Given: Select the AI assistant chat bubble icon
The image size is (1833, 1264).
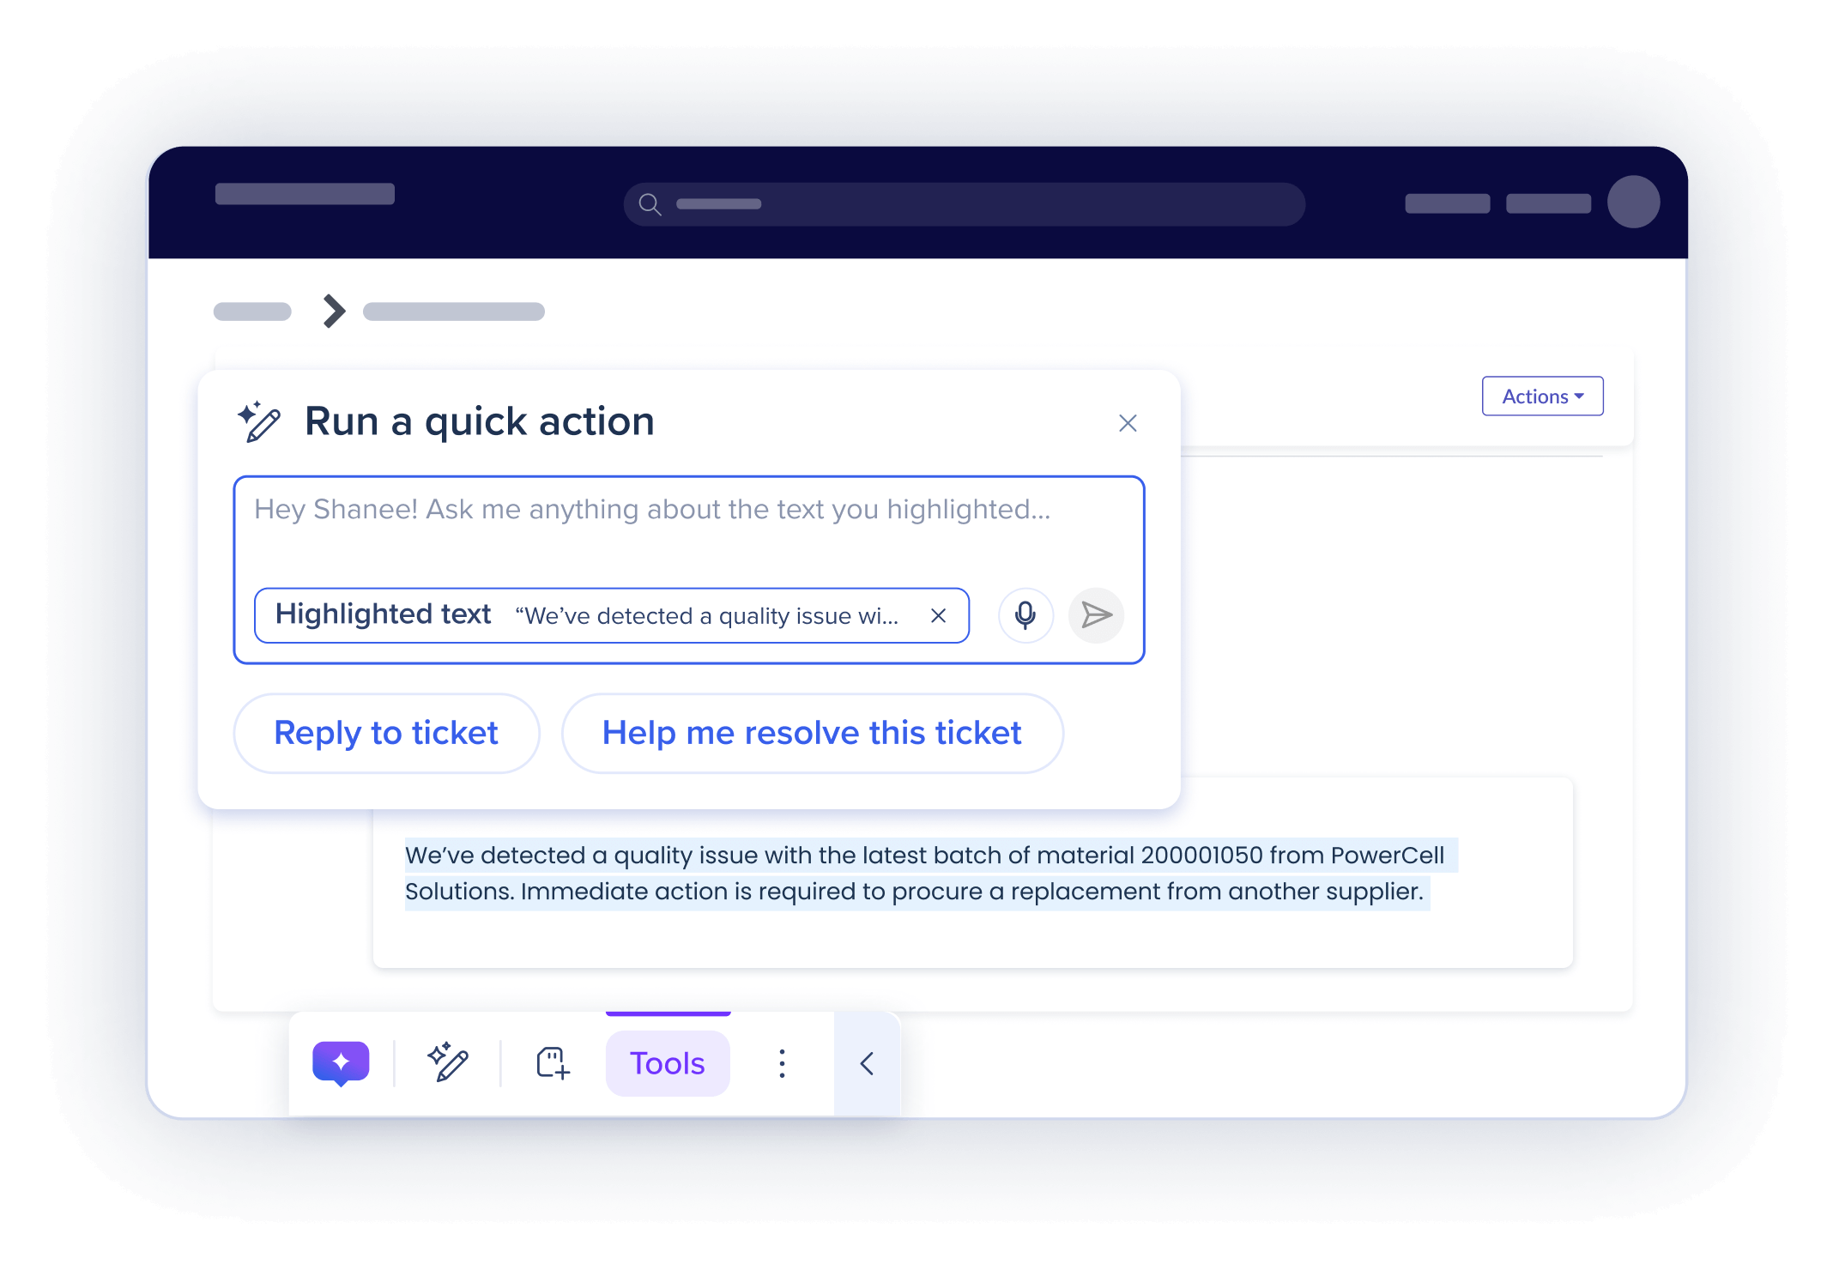Looking at the screenshot, I should point(342,1063).
